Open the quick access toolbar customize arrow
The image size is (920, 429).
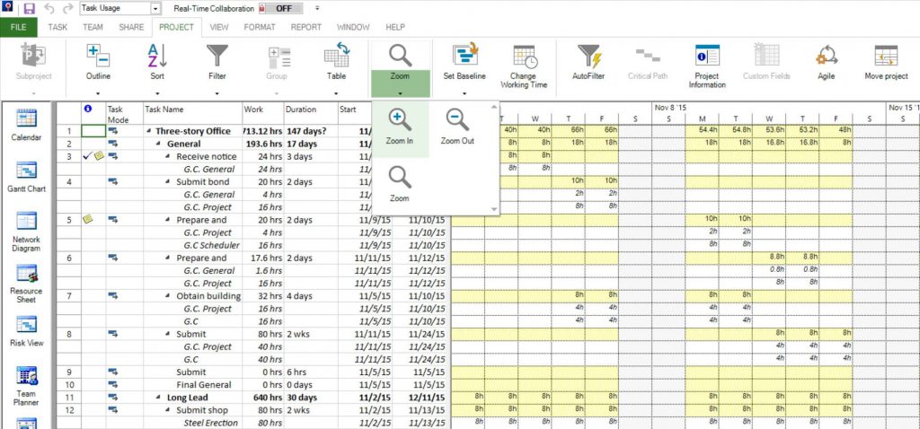point(317,9)
